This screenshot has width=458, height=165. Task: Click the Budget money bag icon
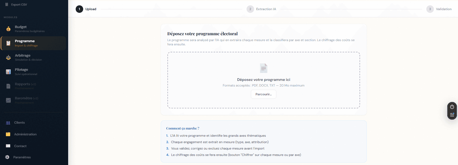pyautogui.click(x=8, y=29)
